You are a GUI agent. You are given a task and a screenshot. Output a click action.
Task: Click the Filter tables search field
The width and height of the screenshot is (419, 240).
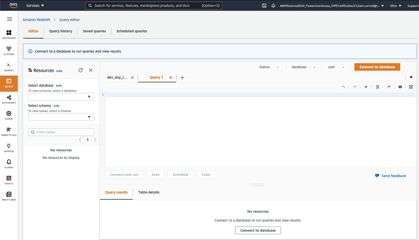pos(61,132)
